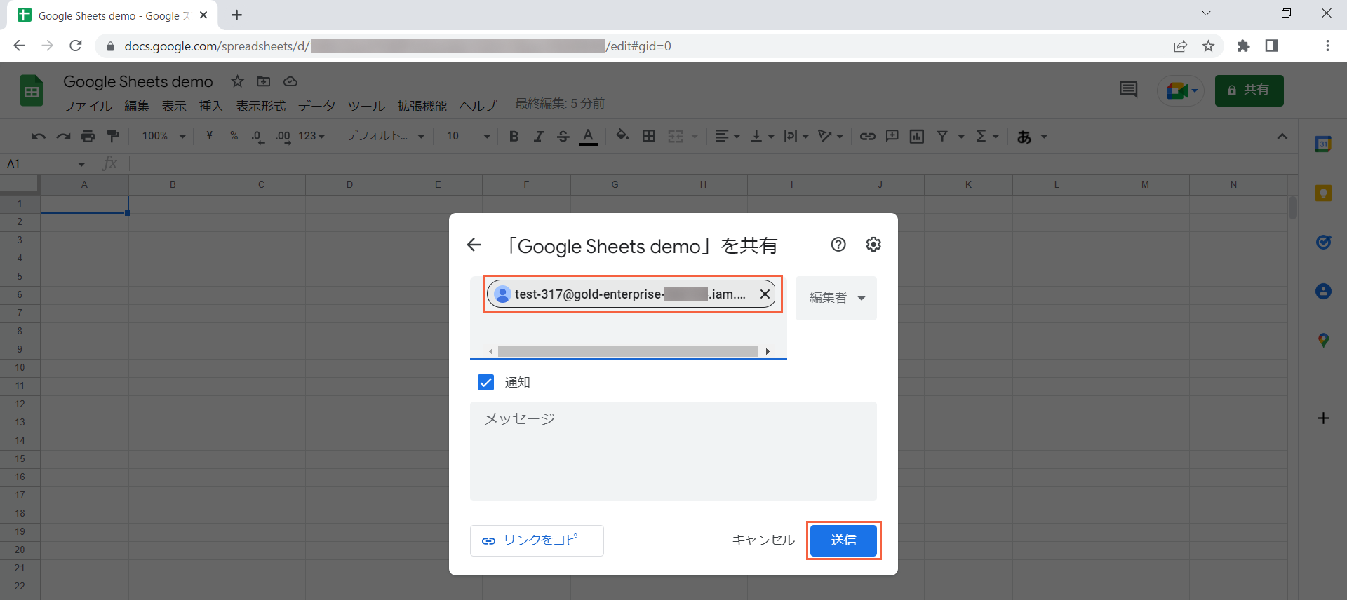The image size is (1347, 600).
Task: Apply percent format
Action: coord(234,136)
